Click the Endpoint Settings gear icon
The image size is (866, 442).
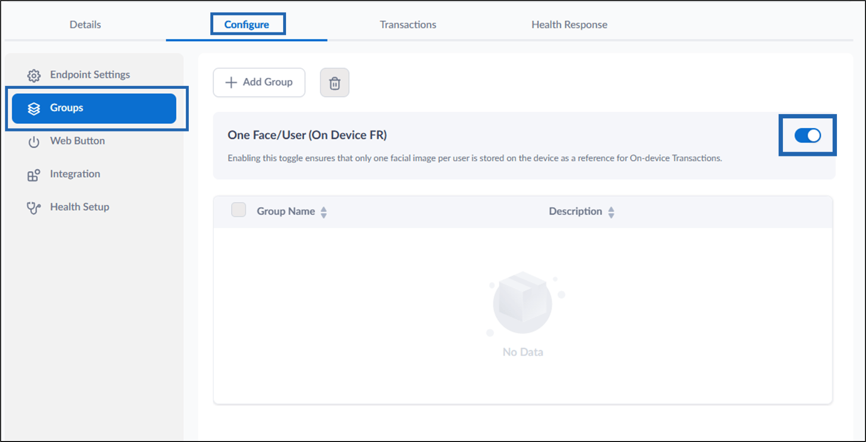click(34, 75)
